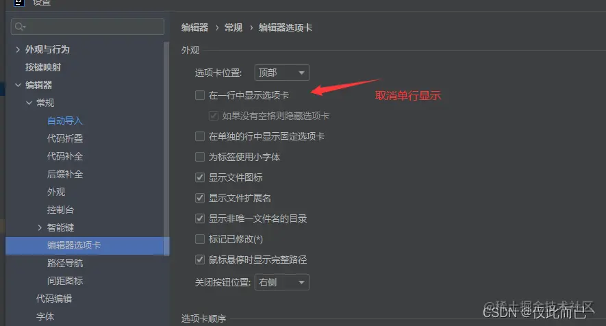Click the settings search input field
Image resolution: width=606 pixels, height=326 pixels.
point(88,27)
